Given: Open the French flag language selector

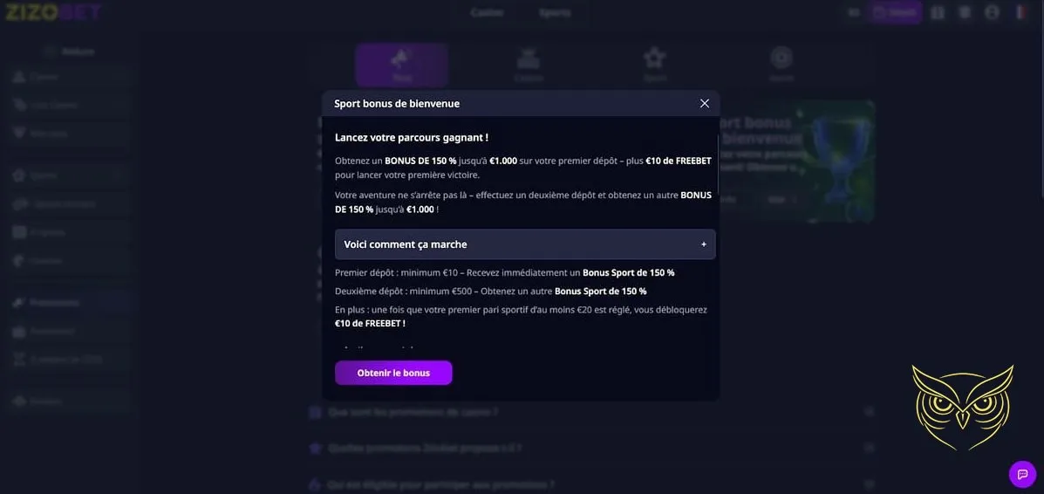Looking at the screenshot, I should 1020,12.
